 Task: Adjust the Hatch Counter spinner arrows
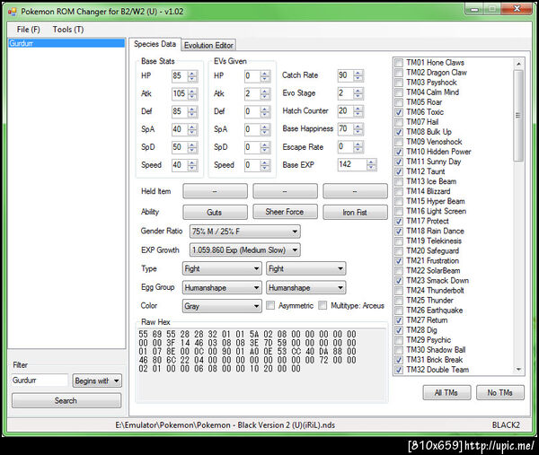pos(358,111)
